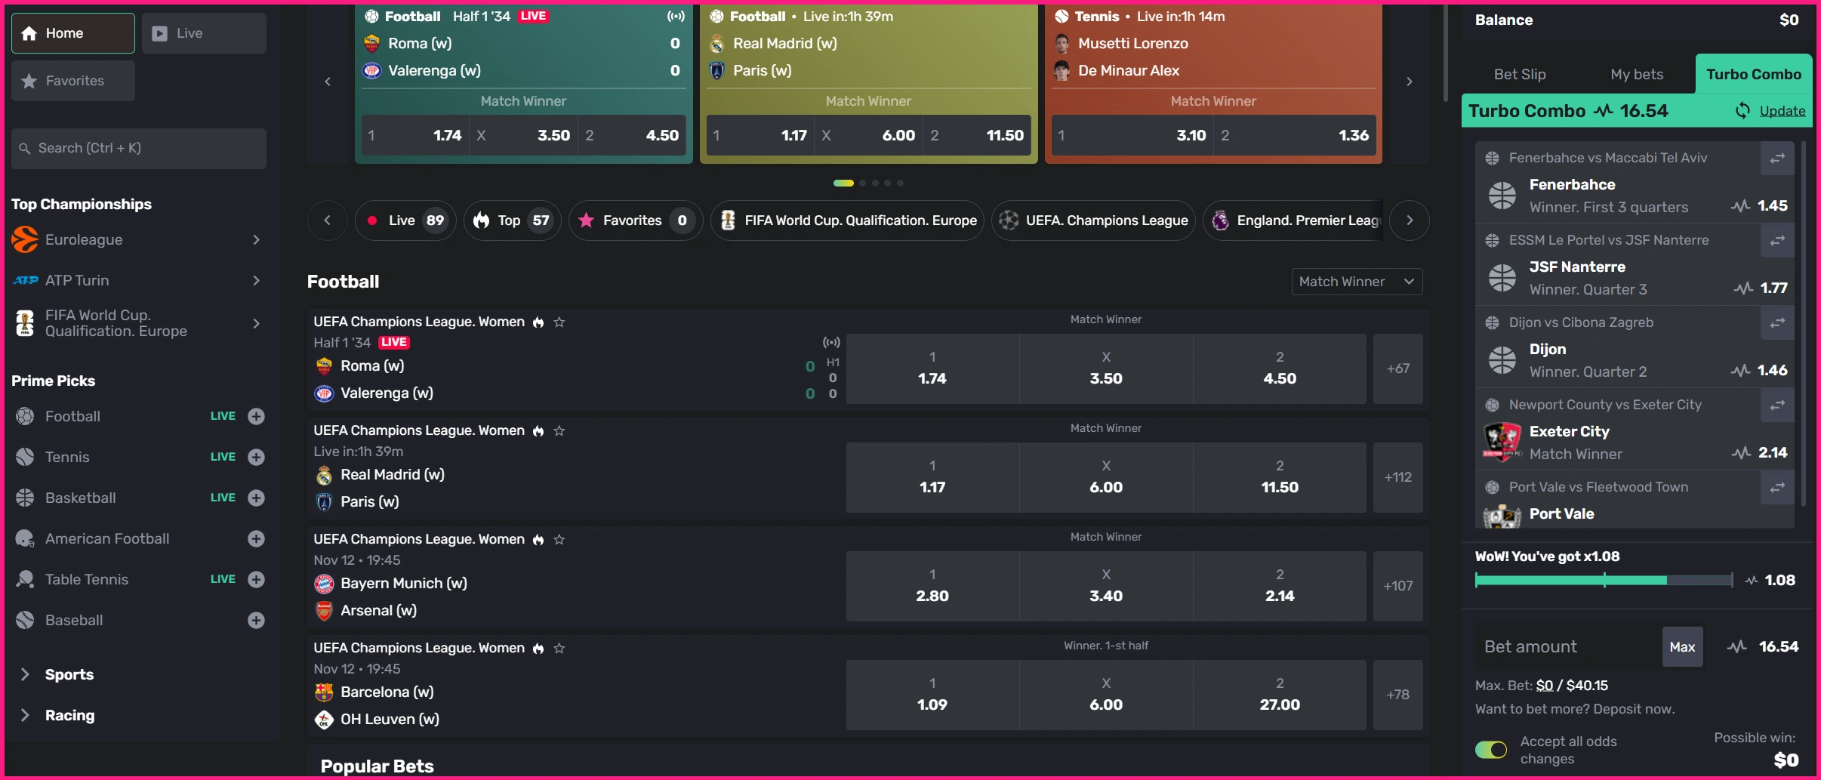
Task: Swap the Port Vale vs Fleetwood Town pick
Action: click(x=1777, y=487)
